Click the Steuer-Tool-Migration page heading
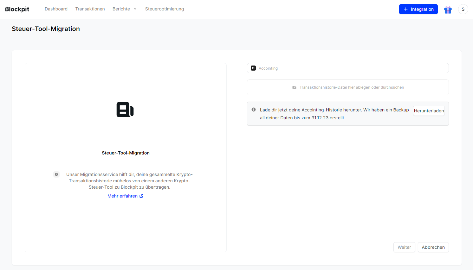The image size is (473, 270). [x=46, y=29]
